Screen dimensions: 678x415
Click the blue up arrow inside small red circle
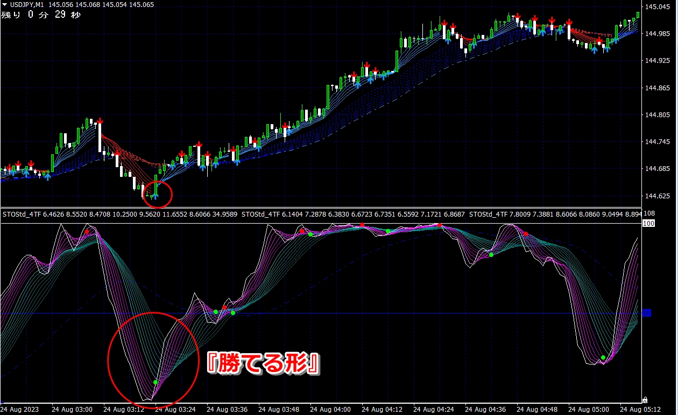pyautogui.click(x=155, y=196)
